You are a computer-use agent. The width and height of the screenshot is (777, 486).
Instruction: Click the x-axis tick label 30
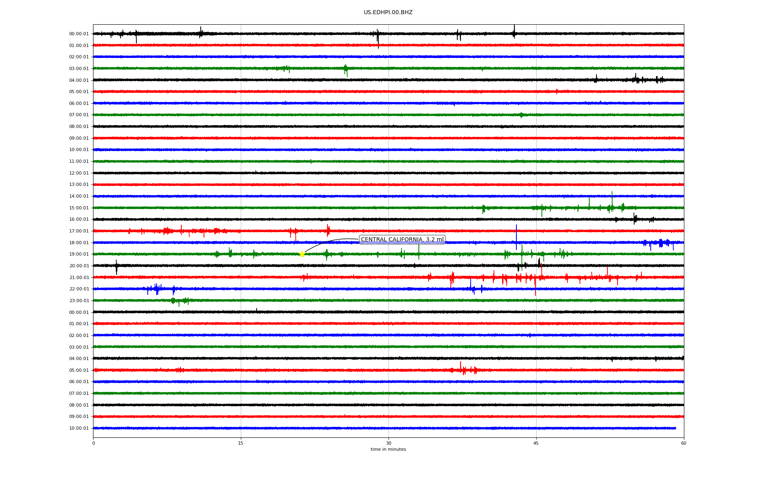(x=388, y=443)
